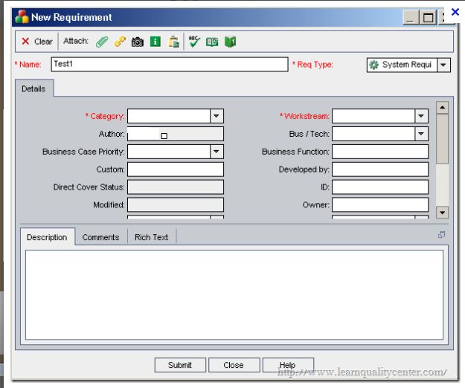The image size is (465, 388).
Task: Click the Business Function field
Action: tap(380, 152)
